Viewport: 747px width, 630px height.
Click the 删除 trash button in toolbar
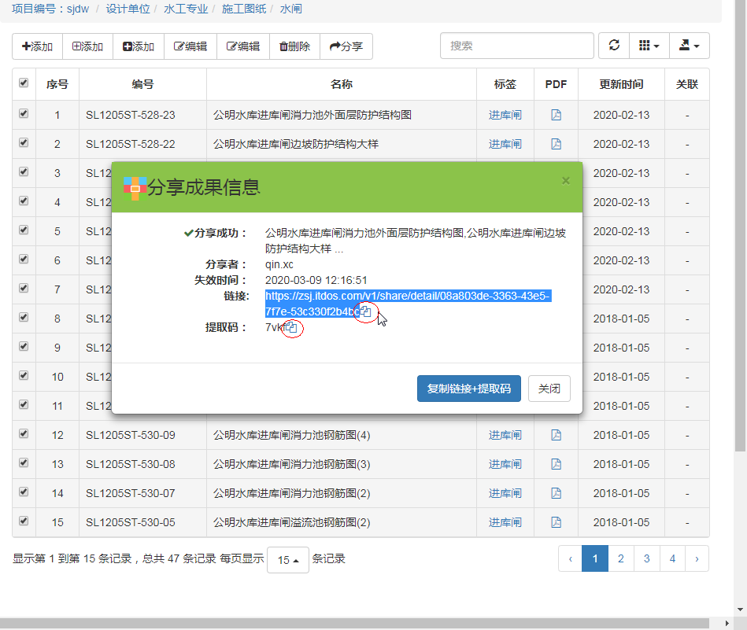[294, 46]
